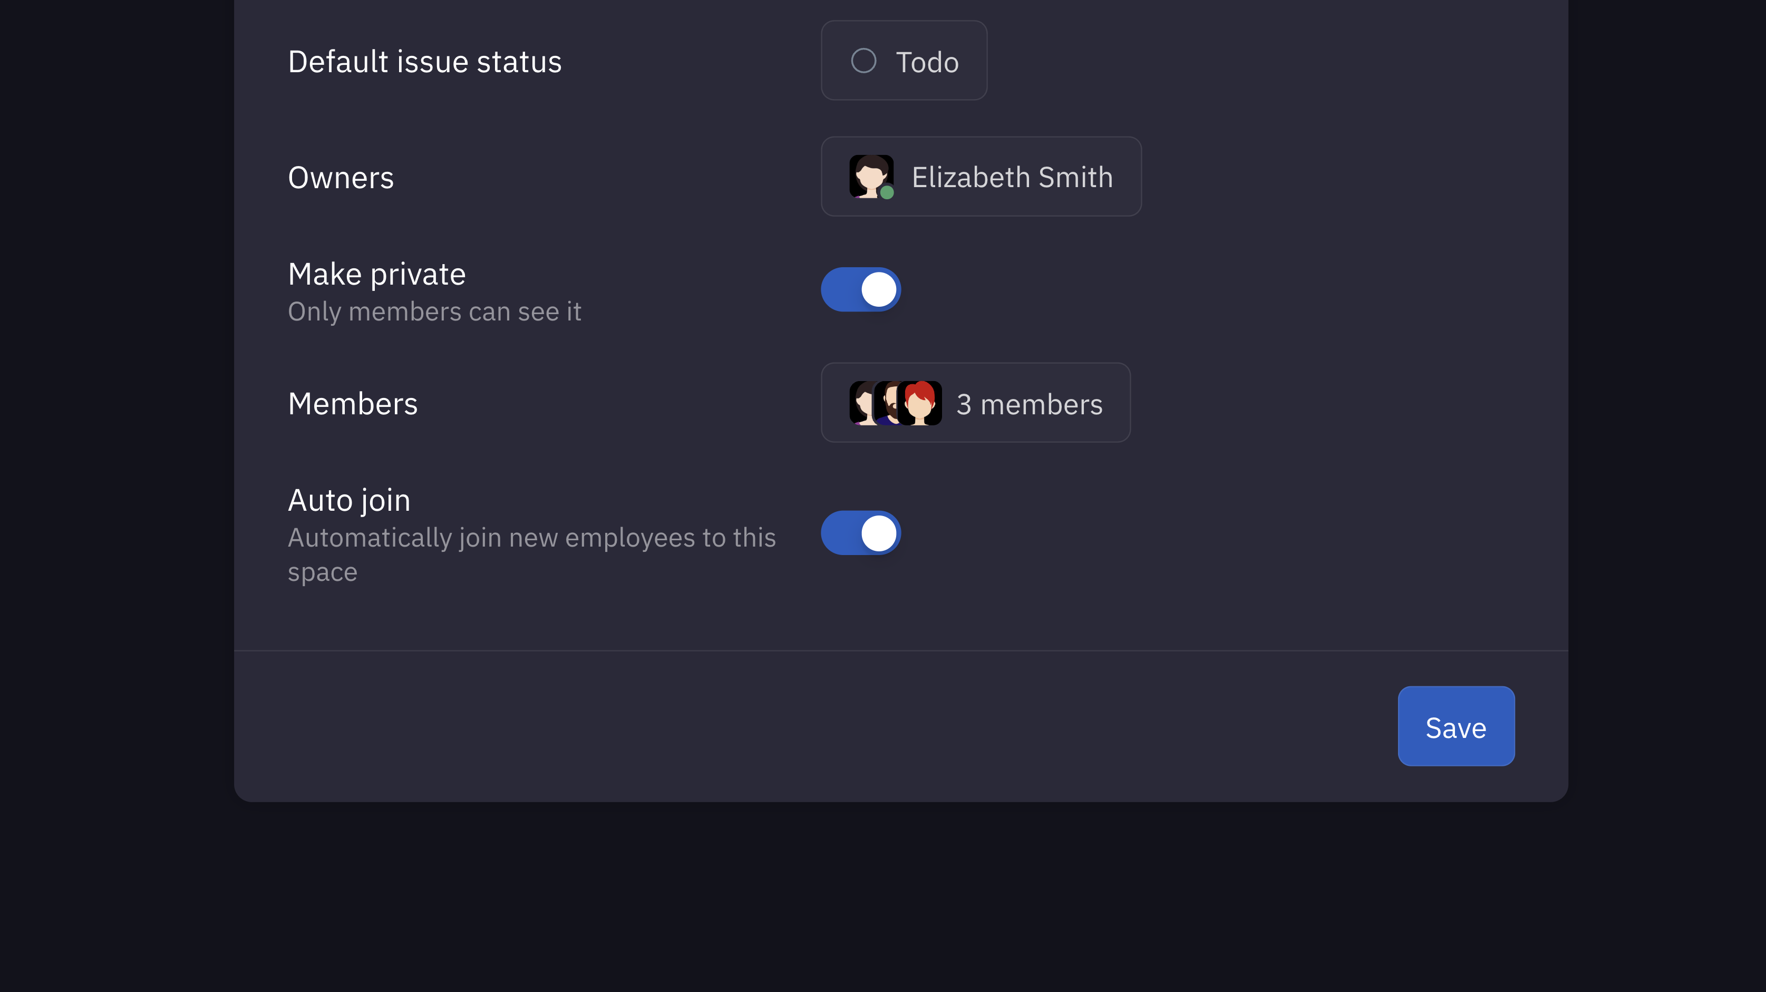Open the Owners selector showing Elizabeth Smith
1766x992 pixels.
click(x=981, y=177)
